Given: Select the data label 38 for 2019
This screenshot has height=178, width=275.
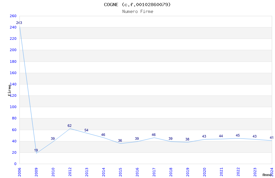Looking at the screenshot, I should [187, 139].
